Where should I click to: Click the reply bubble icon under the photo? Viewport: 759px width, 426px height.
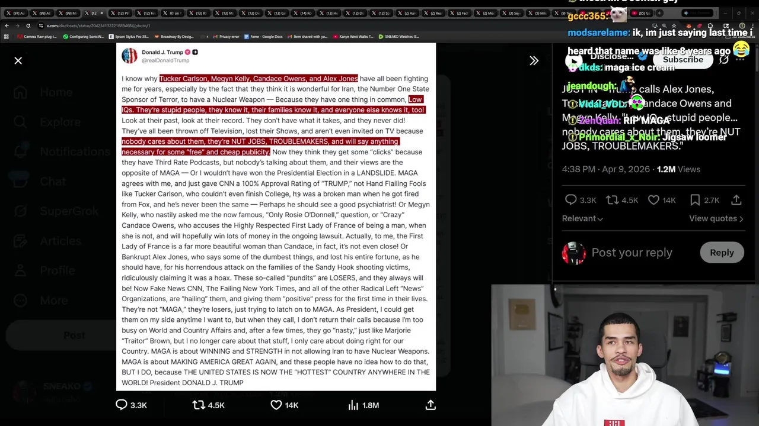[x=121, y=405]
